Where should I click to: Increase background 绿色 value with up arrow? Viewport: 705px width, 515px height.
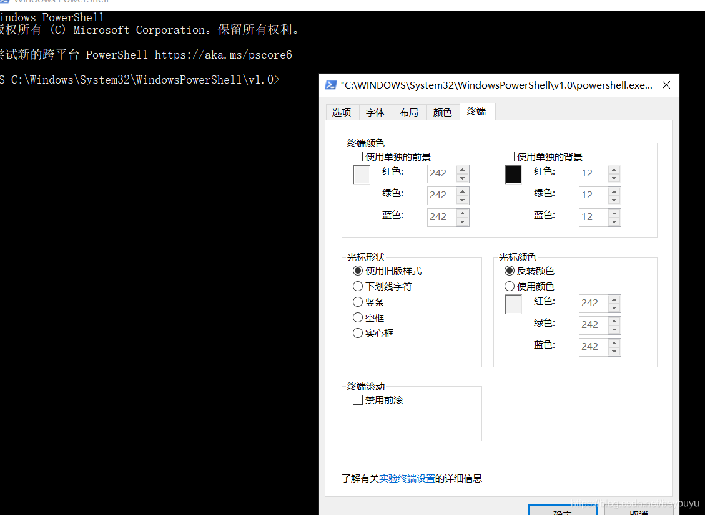614,191
